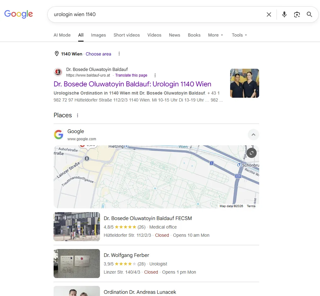Click the Choose area link
Viewport: 320px width, 296px height.
[x=98, y=54]
